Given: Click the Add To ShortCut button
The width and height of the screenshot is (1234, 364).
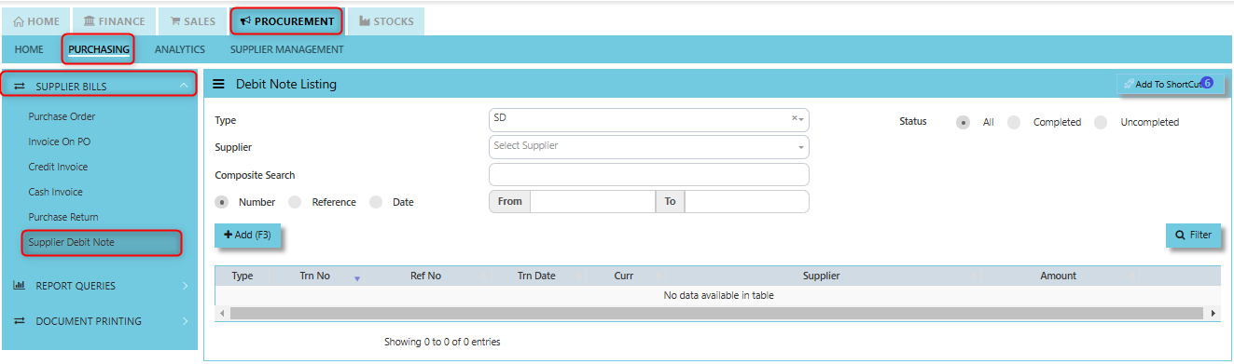Looking at the screenshot, I should 1170,84.
